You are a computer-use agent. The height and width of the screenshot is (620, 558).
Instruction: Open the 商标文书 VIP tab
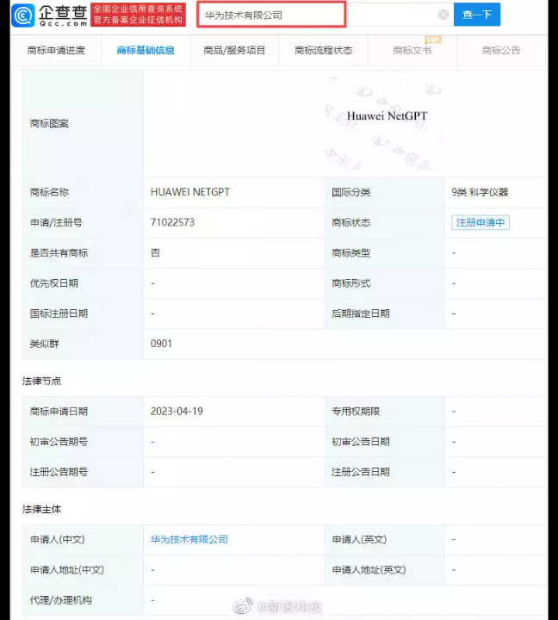tap(412, 50)
